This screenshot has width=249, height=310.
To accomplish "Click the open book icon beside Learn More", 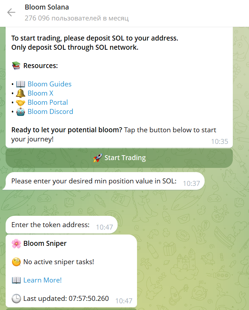I will coord(16,280).
